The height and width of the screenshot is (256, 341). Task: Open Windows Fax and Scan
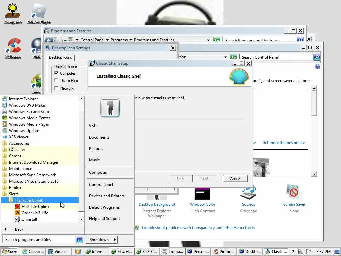tap(29, 111)
